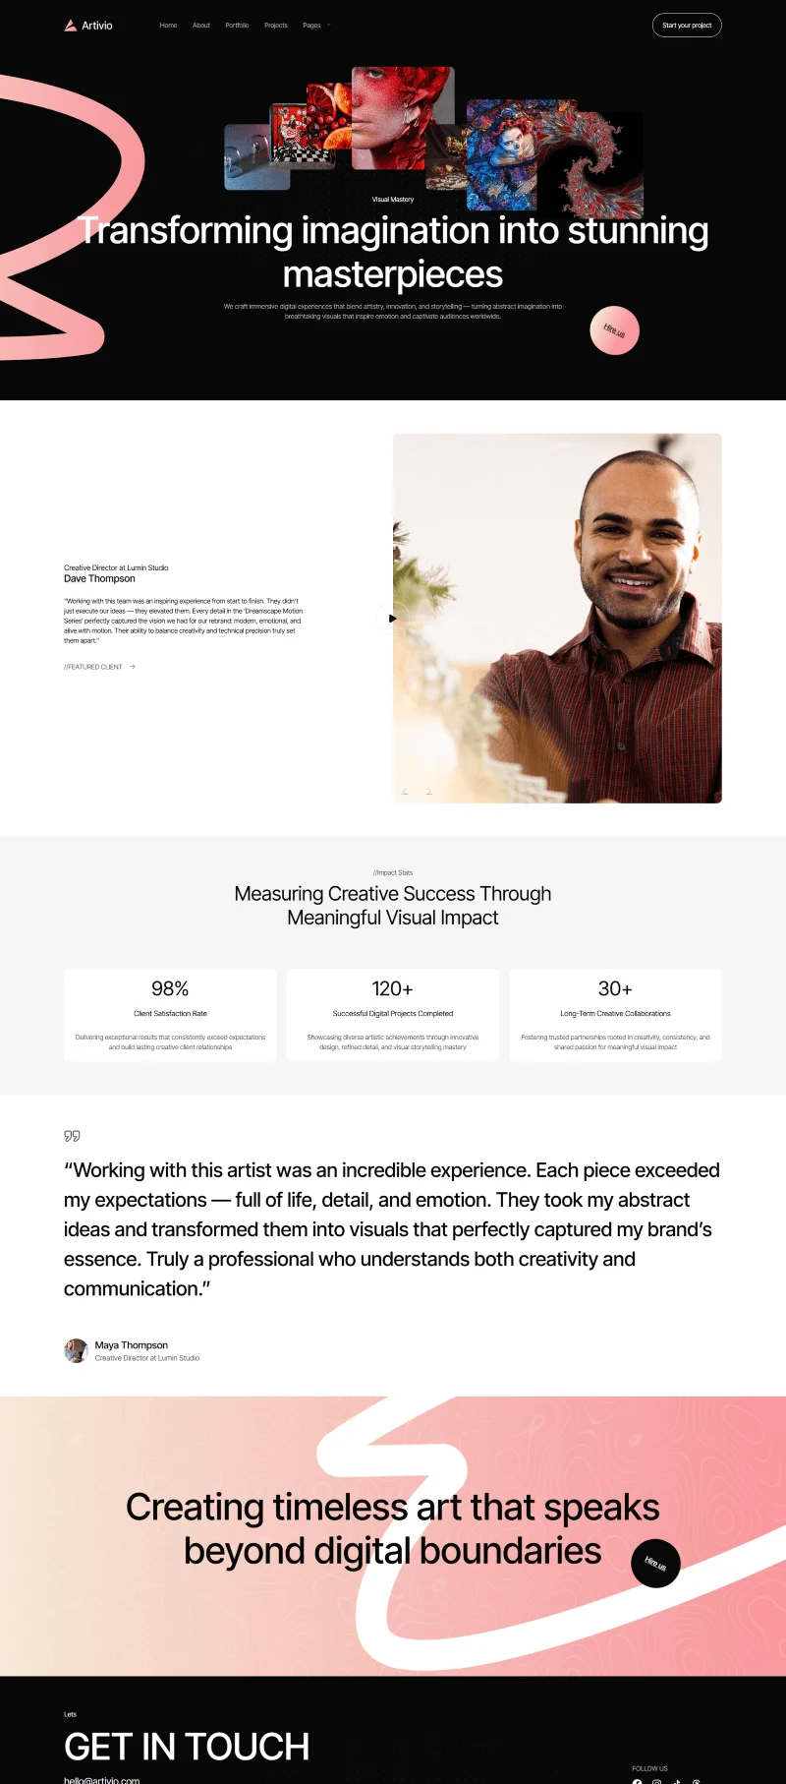
Task: Click the Start your project button
Action: tap(687, 26)
